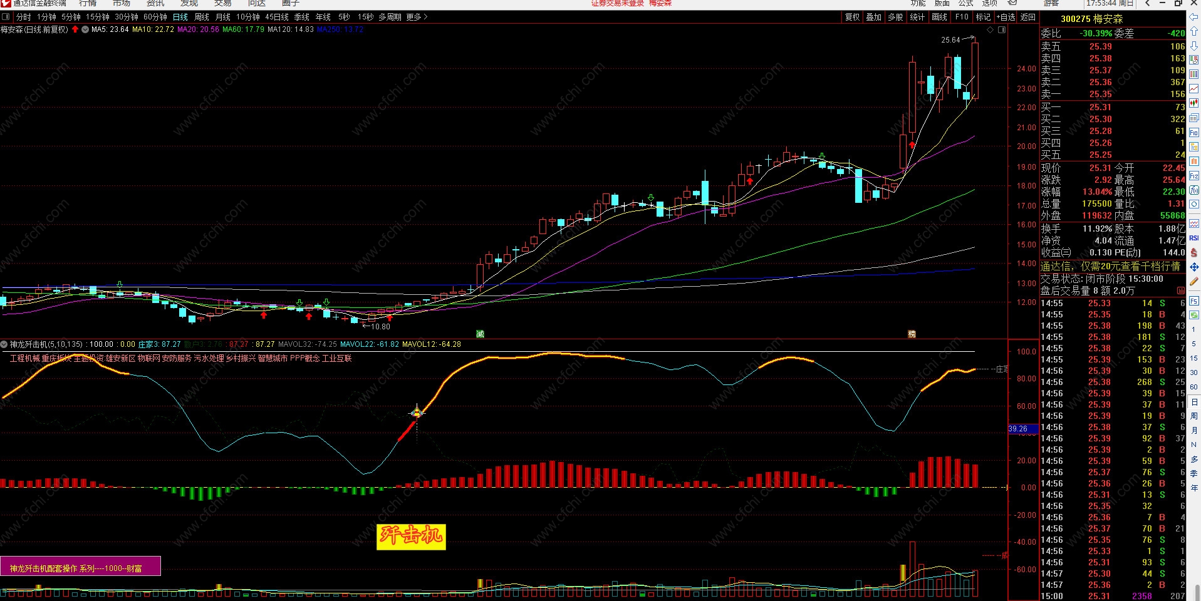Image resolution: width=1201 pixels, height=601 pixels.
Task: Open the 行情 menu
Action: tap(88, 4)
